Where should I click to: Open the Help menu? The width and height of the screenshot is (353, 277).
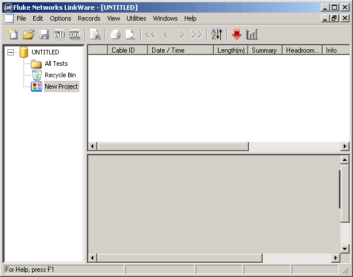point(191,18)
